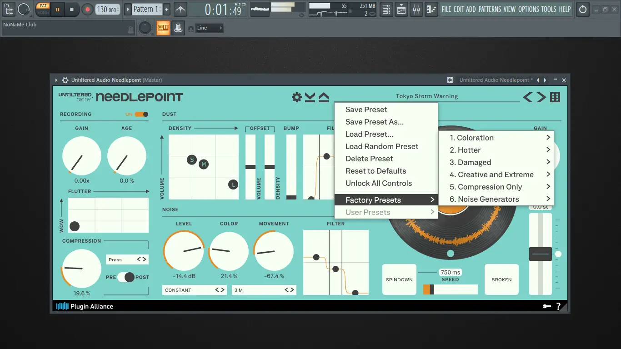Expand the '1. Coloration' preset category

click(x=496, y=138)
